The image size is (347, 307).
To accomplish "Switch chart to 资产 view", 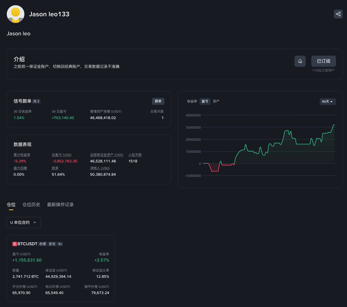I will (216, 101).
